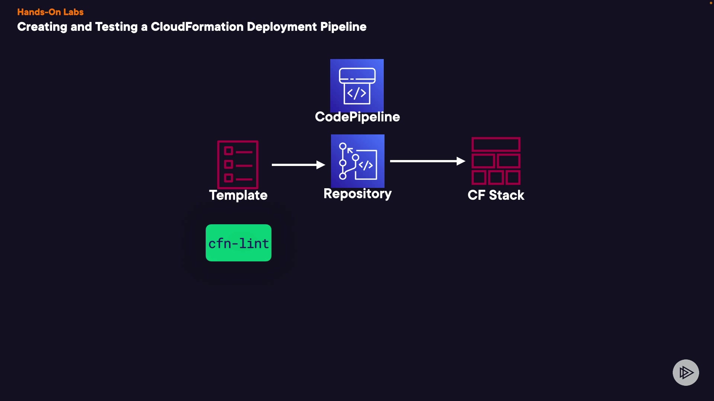Click the Repository CodeCommit icon
Viewport: 714px width, 401px height.
(357, 161)
